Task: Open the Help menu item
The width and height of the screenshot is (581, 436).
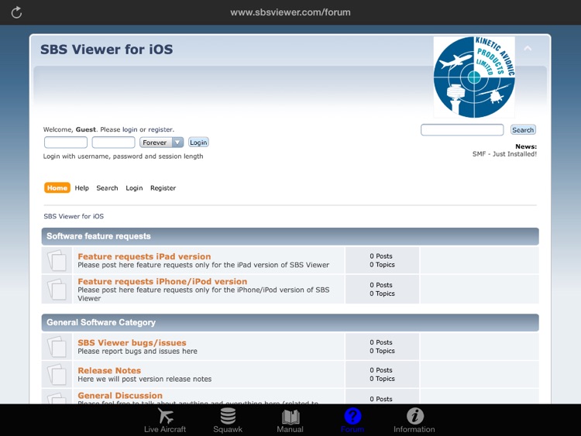Action: coord(82,188)
